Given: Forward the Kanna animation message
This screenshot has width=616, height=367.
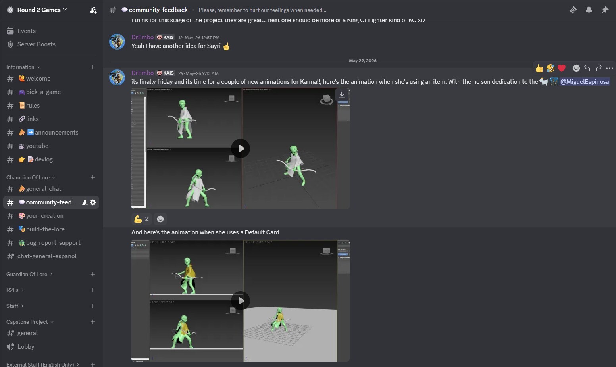Looking at the screenshot, I should 599,68.
